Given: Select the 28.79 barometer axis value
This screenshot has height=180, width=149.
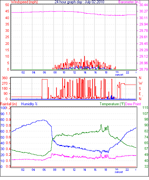Looking at the screenshot, I should point(144,69).
